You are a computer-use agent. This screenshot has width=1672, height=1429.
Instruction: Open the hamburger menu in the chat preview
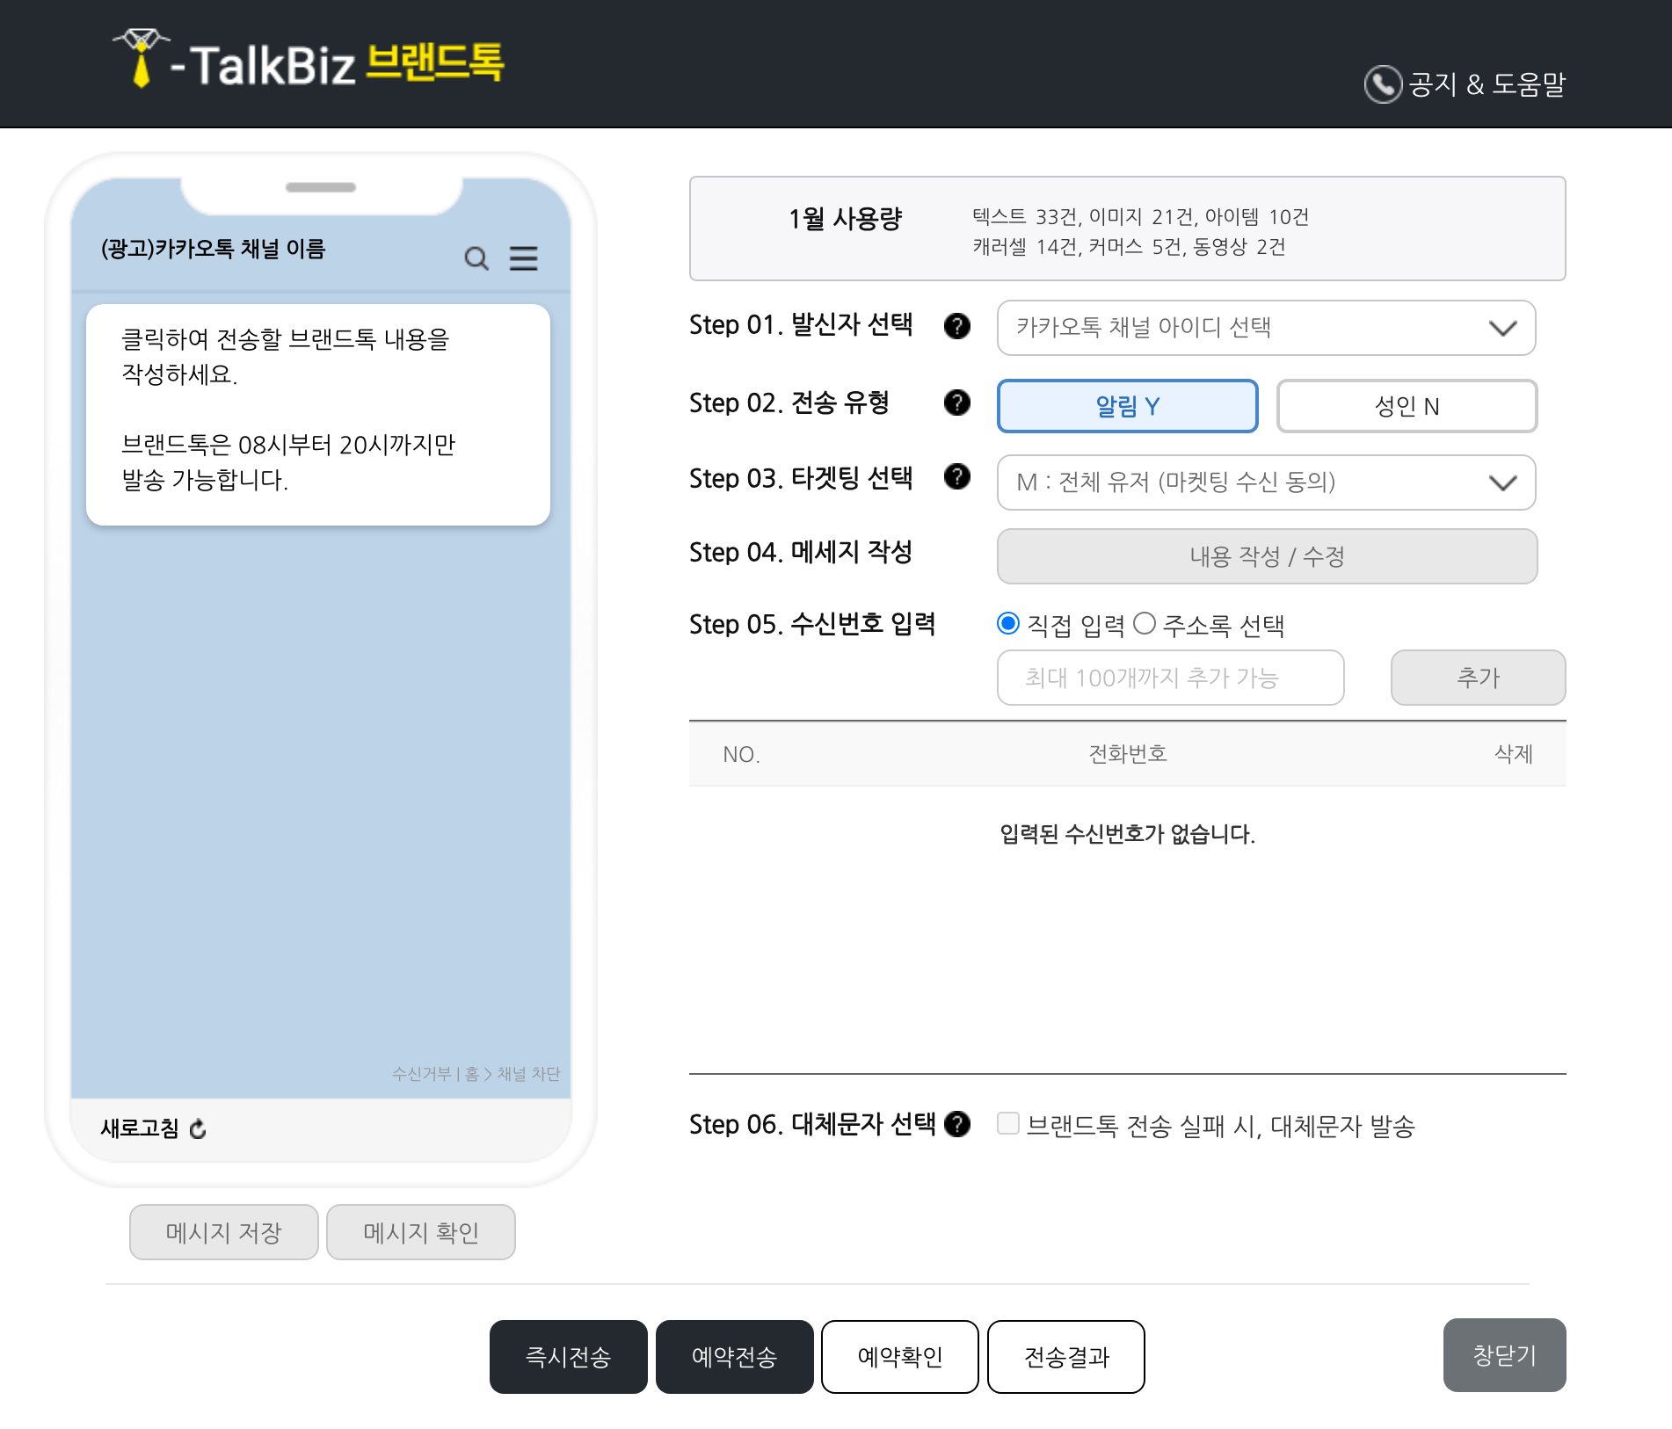tap(524, 258)
